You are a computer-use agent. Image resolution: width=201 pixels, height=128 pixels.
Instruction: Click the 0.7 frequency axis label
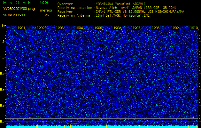point(3,106)
